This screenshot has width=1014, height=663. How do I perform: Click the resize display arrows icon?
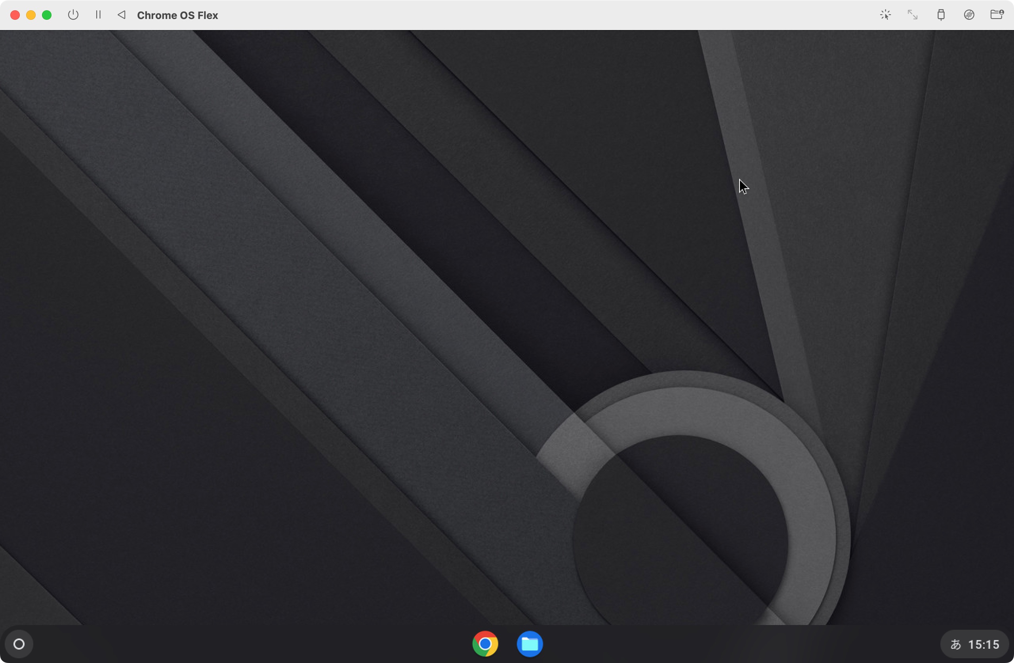pyautogui.click(x=912, y=15)
